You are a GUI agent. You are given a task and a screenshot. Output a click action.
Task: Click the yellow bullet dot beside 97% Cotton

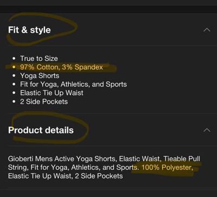click(x=14, y=67)
